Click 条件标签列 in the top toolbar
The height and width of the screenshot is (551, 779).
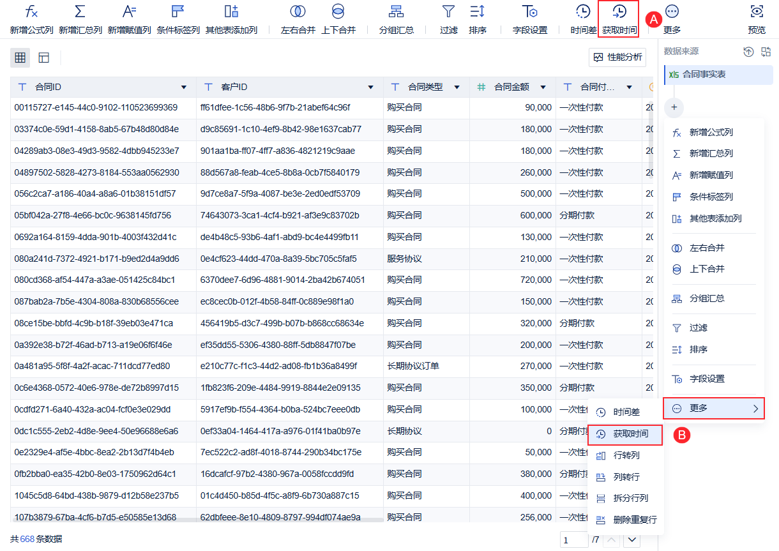coord(178,19)
